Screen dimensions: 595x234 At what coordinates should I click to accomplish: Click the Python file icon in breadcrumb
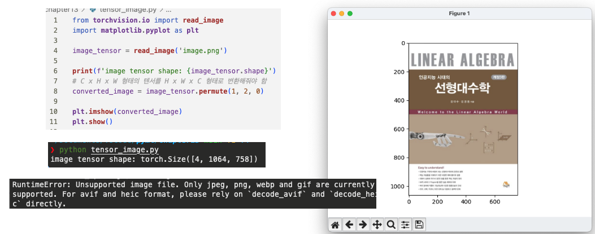(x=93, y=10)
